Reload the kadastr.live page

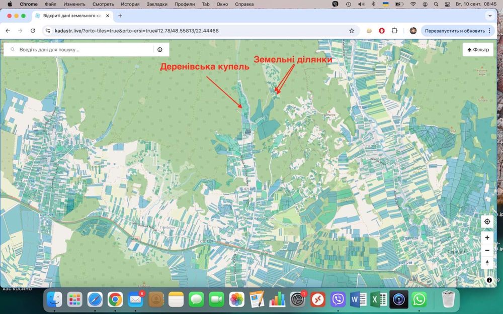tap(33, 31)
